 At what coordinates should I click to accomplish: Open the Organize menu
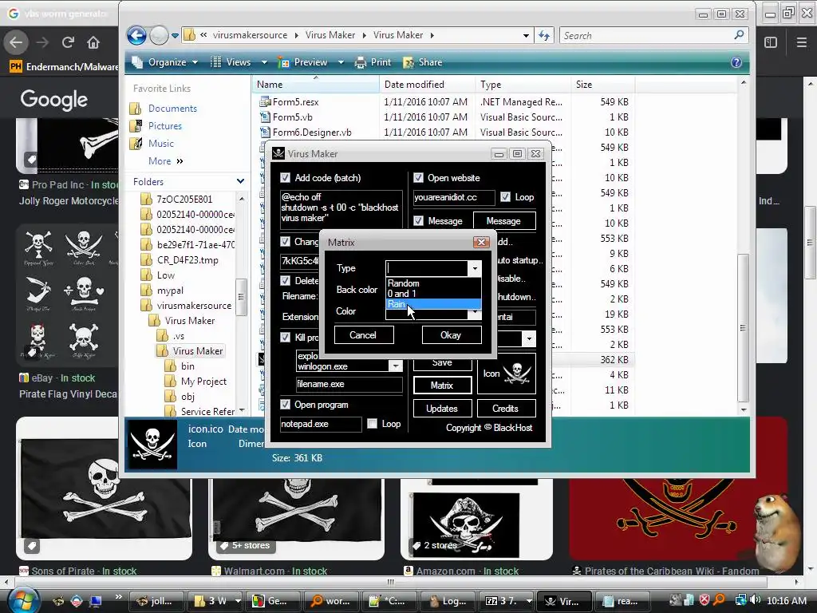[165, 62]
